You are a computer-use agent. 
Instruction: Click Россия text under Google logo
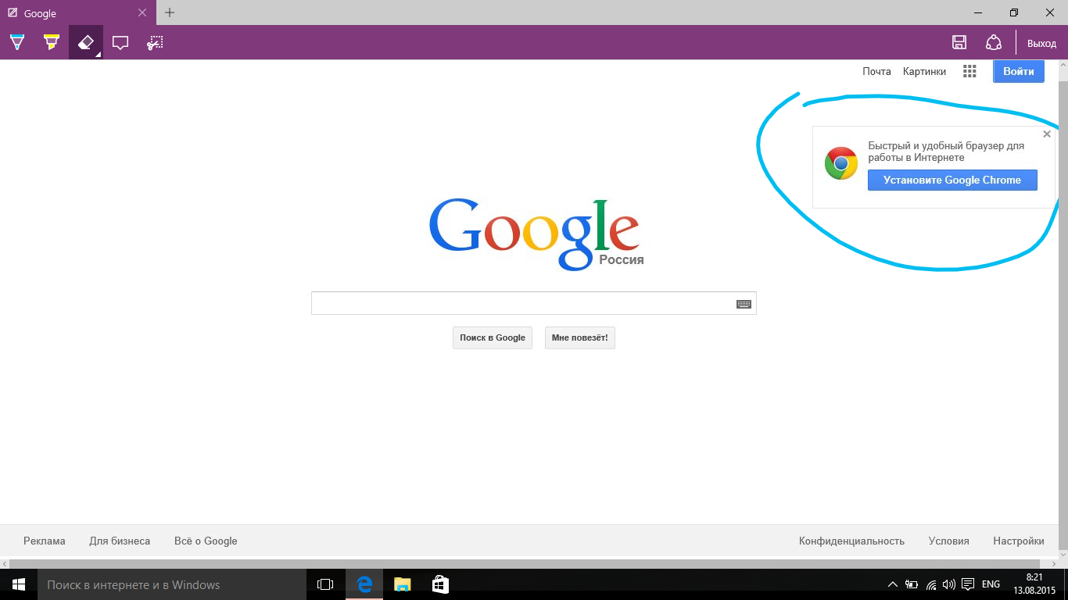622,260
